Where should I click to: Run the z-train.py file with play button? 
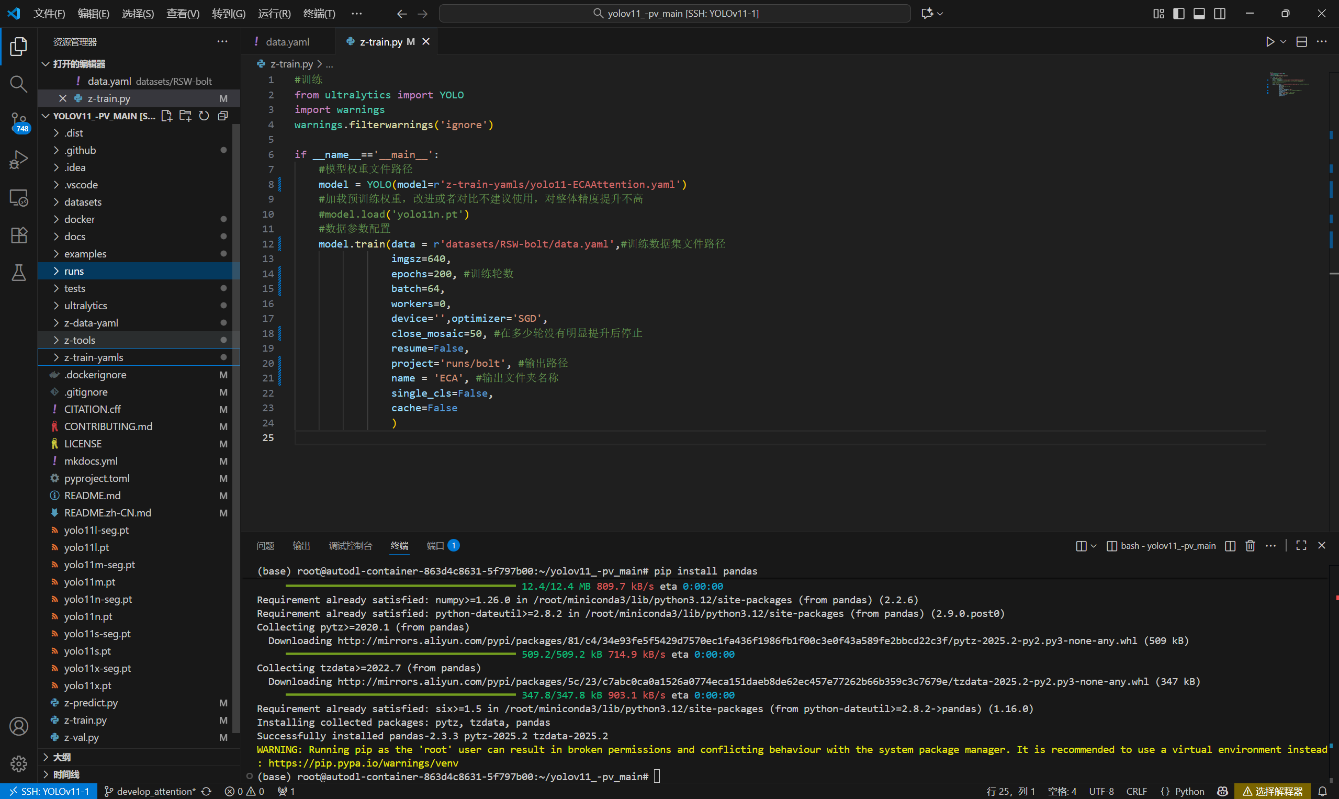[1269, 41]
